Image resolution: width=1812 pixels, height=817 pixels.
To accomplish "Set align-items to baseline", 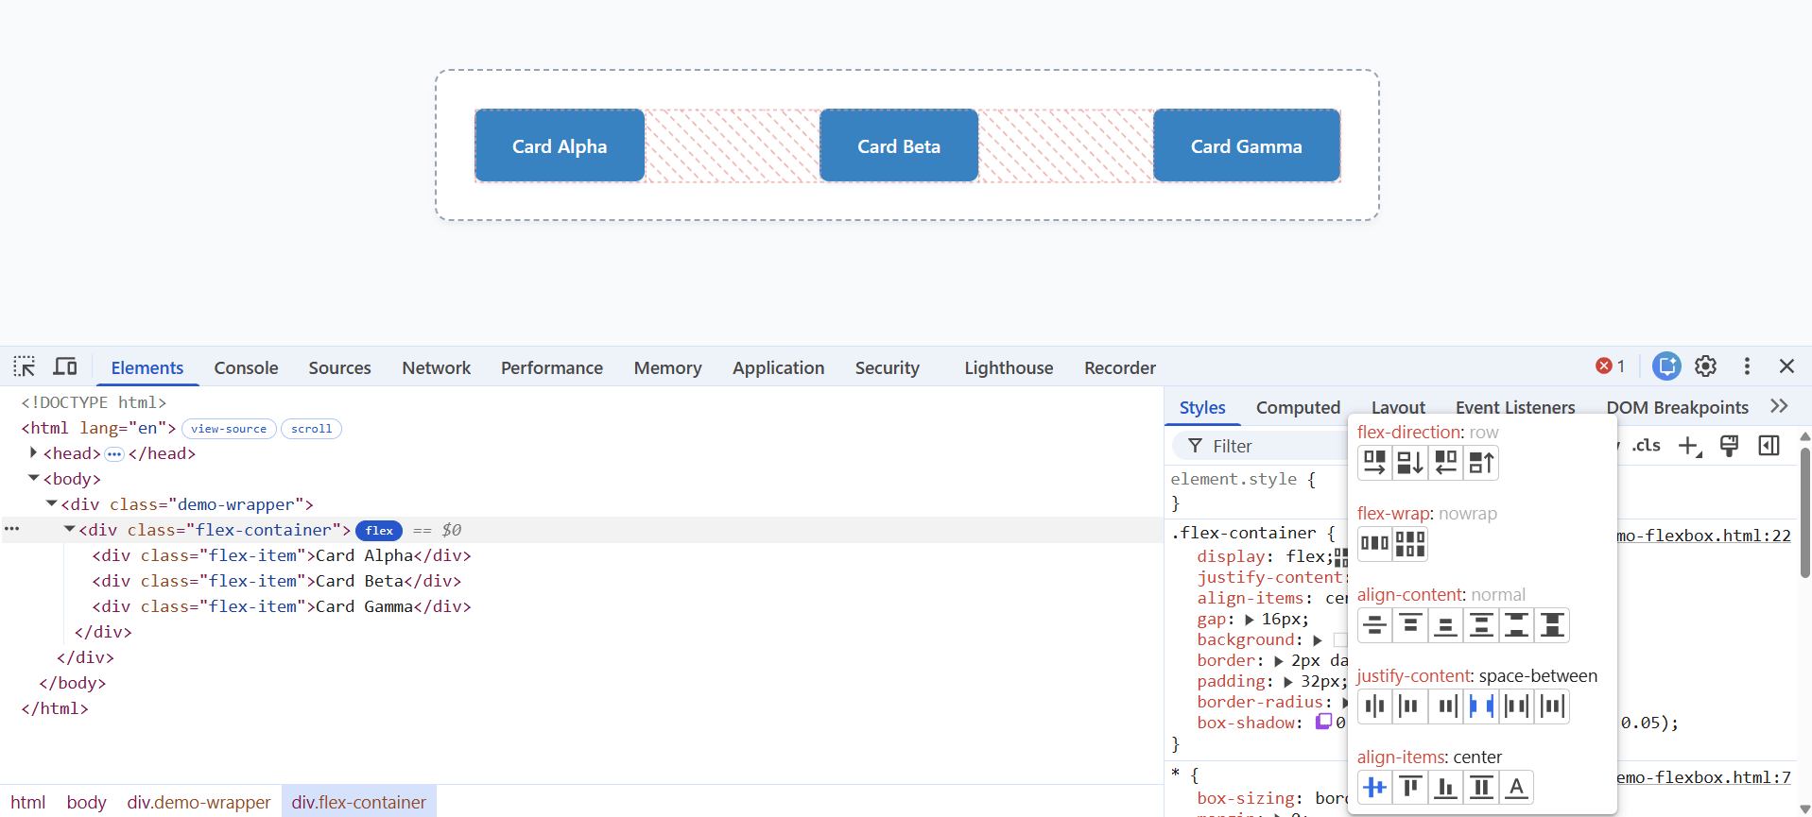I will point(1517,788).
